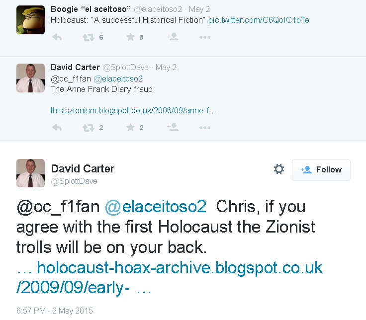Star David Carter's Anne Frank tweet
This screenshot has width=366, height=320.
click(x=130, y=128)
